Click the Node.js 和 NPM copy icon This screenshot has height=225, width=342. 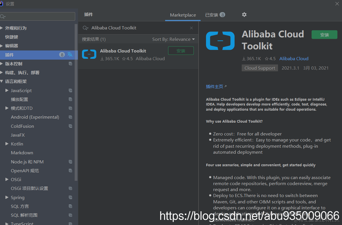pyautogui.click(x=70, y=162)
